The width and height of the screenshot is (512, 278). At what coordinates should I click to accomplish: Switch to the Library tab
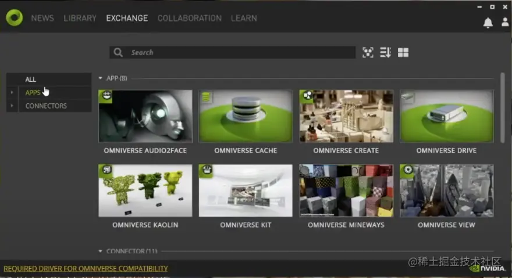[80, 18]
